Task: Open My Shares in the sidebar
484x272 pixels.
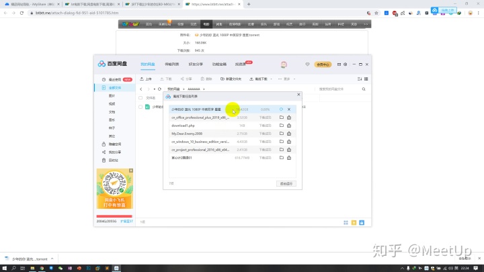Action: [114, 152]
